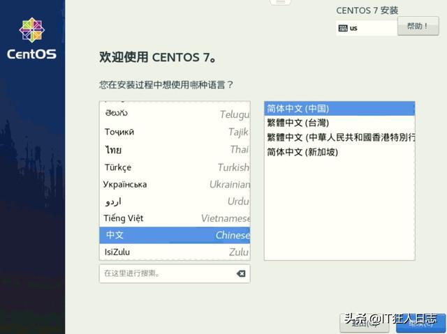Pick IsiZulu Zulu language row
The height and width of the screenshot is (334, 447).
pos(175,252)
